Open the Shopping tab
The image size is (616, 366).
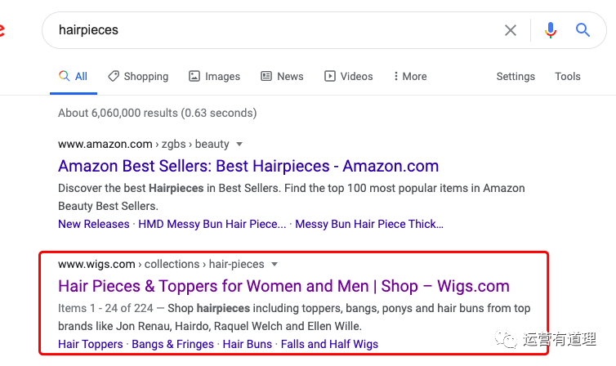[138, 76]
